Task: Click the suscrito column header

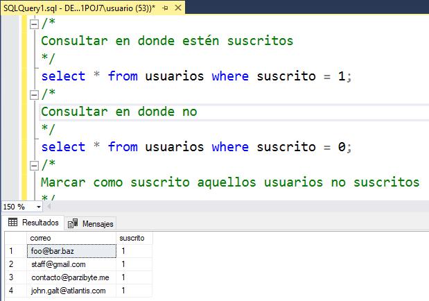Action: tap(134, 238)
